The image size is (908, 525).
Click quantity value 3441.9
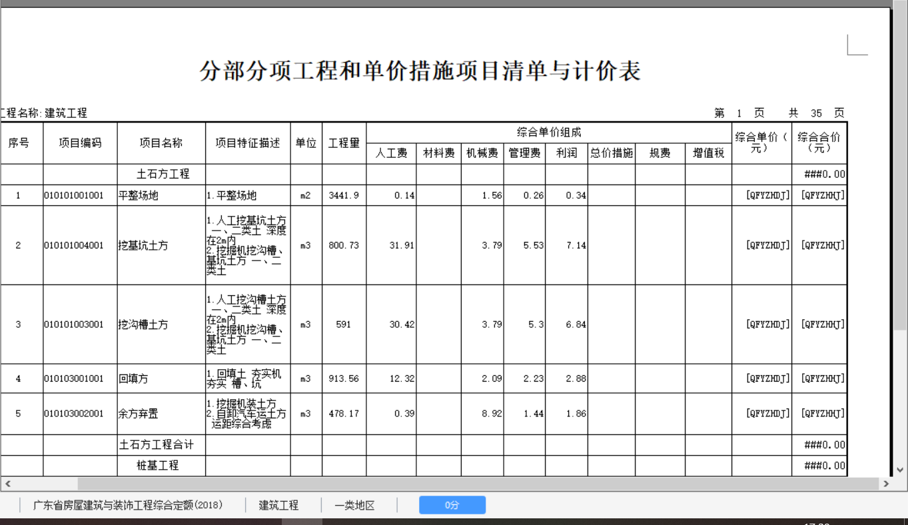[x=344, y=195]
